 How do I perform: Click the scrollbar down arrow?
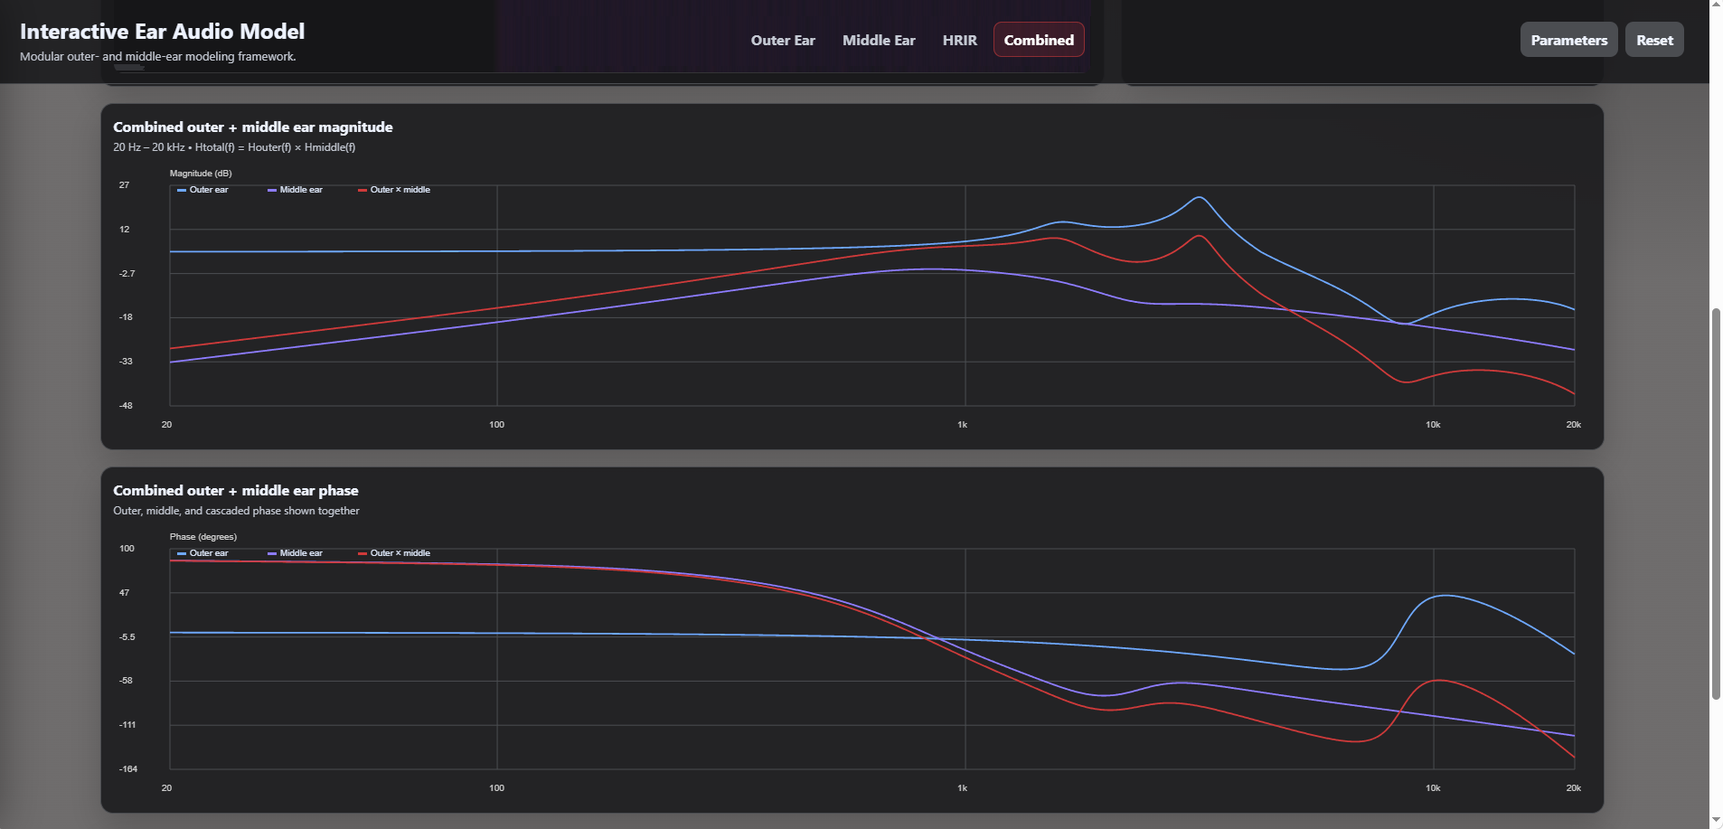(x=1716, y=821)
